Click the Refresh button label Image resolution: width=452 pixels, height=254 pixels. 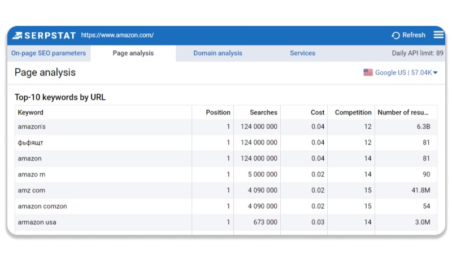coord(414,35)
